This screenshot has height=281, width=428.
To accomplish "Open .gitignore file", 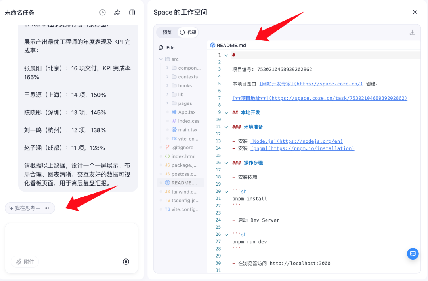I will click(x=180, y=148).
